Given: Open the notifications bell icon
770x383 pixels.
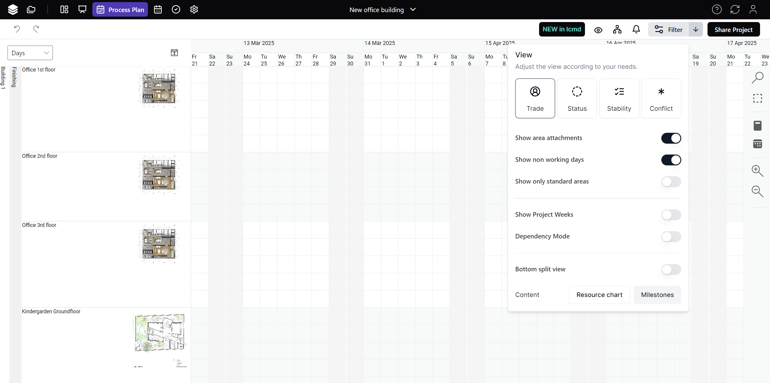Looking at the screenshot, I should pos(636,29).
